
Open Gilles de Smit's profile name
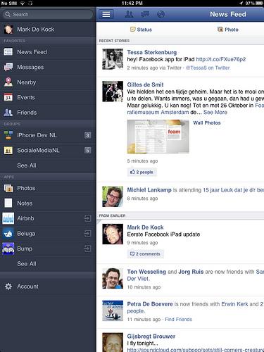click(145, 84)
